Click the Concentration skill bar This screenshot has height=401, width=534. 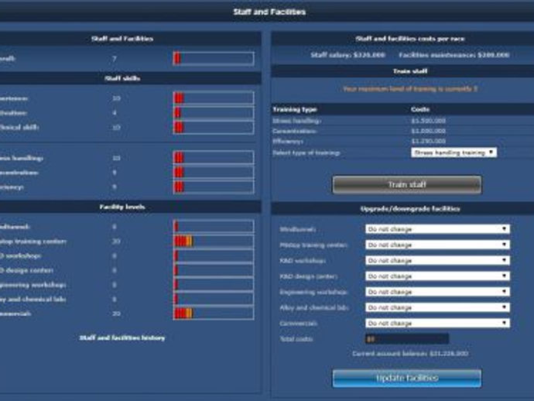coord(214,173)
